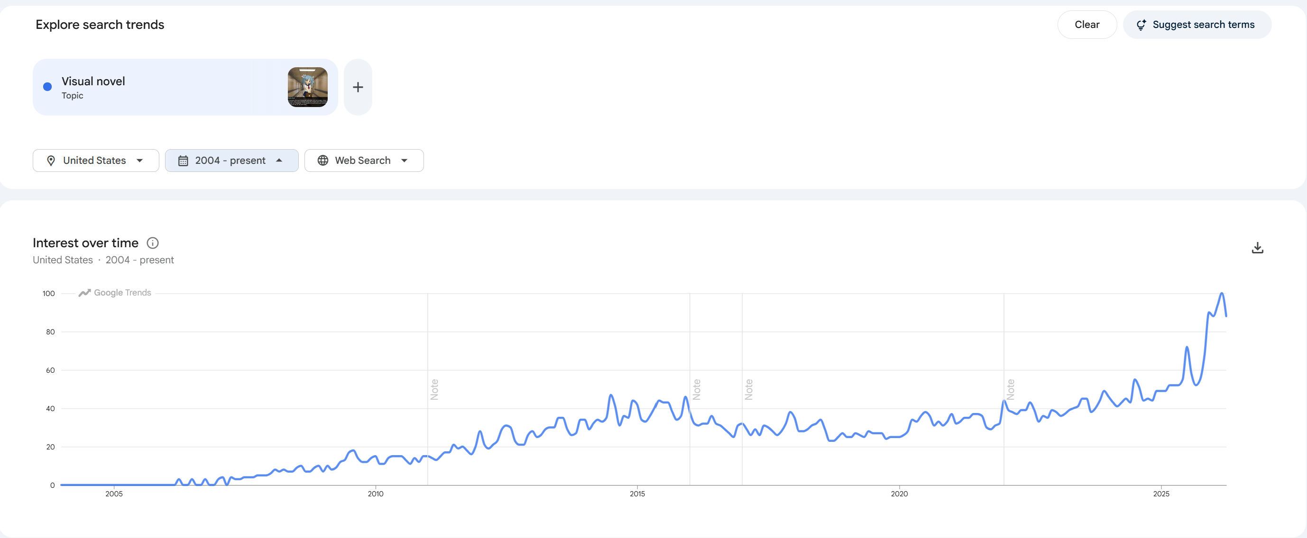
Task: Click the Note marker near 2016
Action: point(697,389)
